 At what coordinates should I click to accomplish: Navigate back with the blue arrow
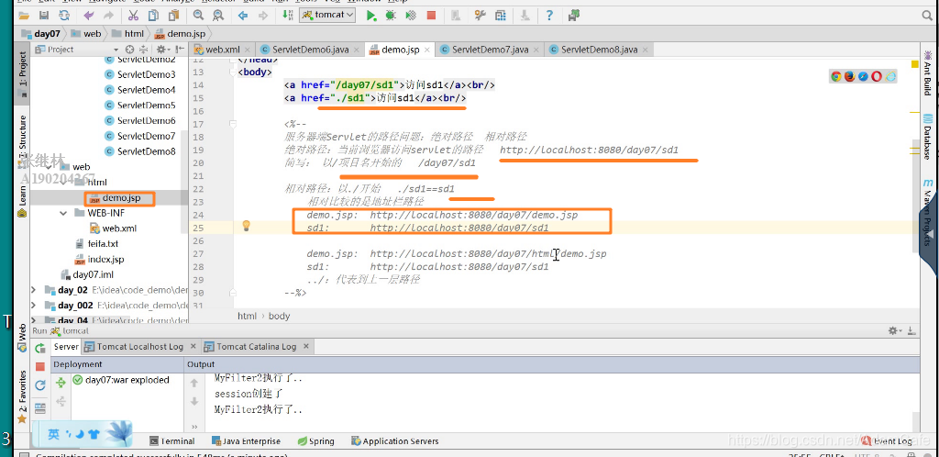click(x=243, y=15)
